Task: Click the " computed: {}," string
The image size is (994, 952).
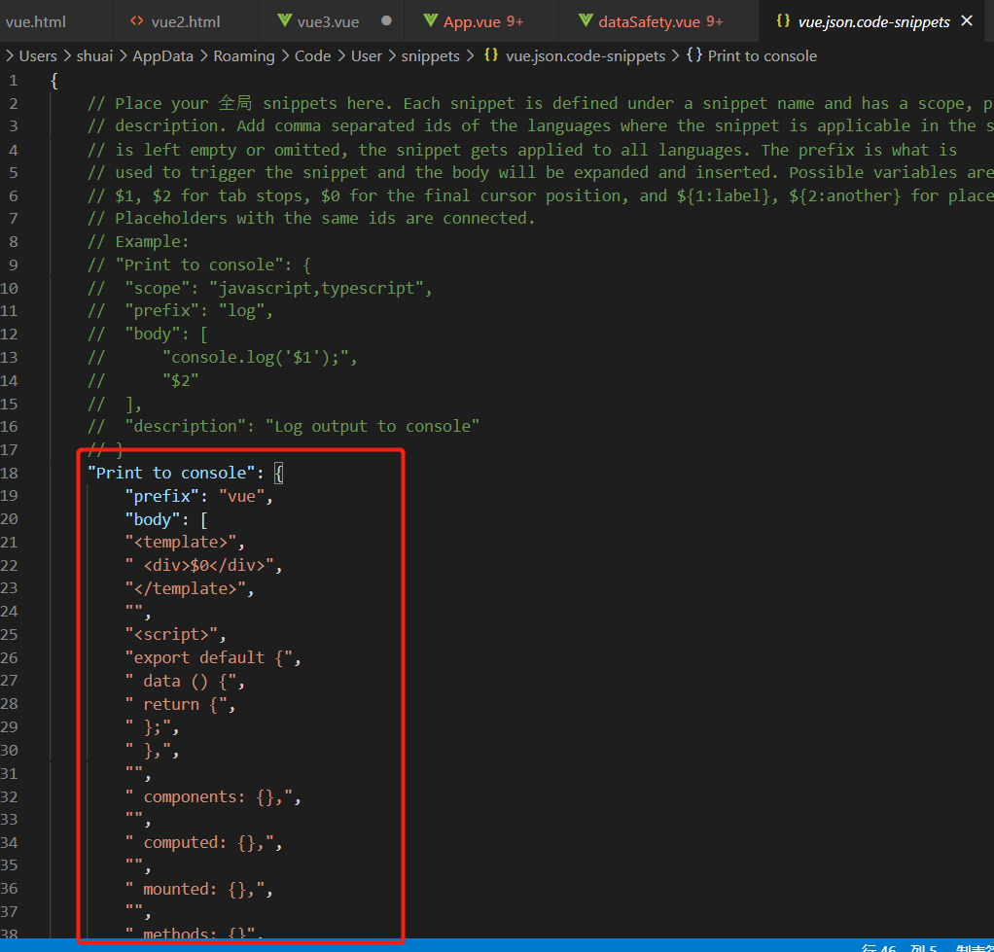Action: 199,843
